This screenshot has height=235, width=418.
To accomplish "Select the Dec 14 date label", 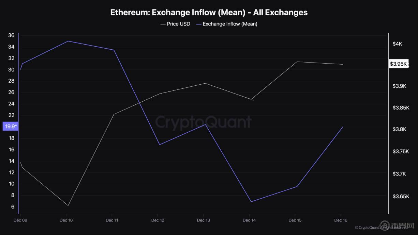I will (249, 220).
